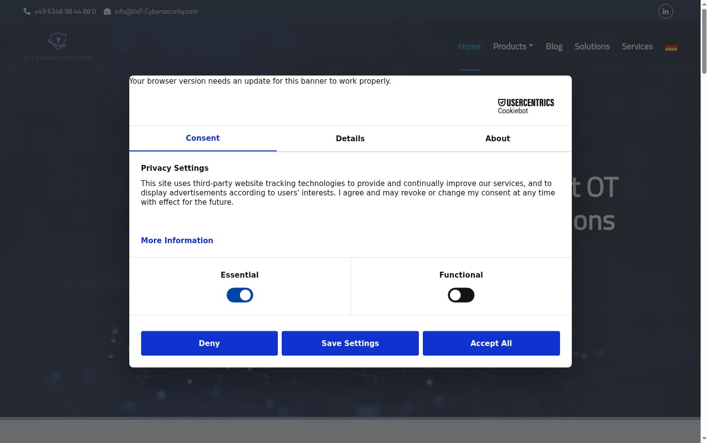Open the Solutions menu item
The width and height of the screenshot is (708, 443).
(x=592, y=46)
